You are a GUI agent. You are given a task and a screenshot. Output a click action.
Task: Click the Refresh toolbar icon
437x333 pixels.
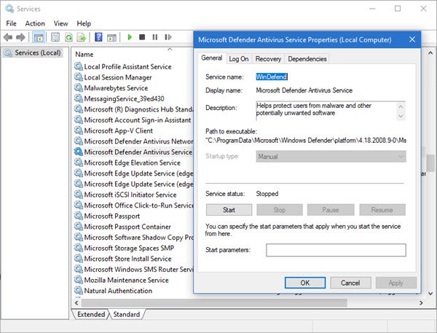pos(68,37)
